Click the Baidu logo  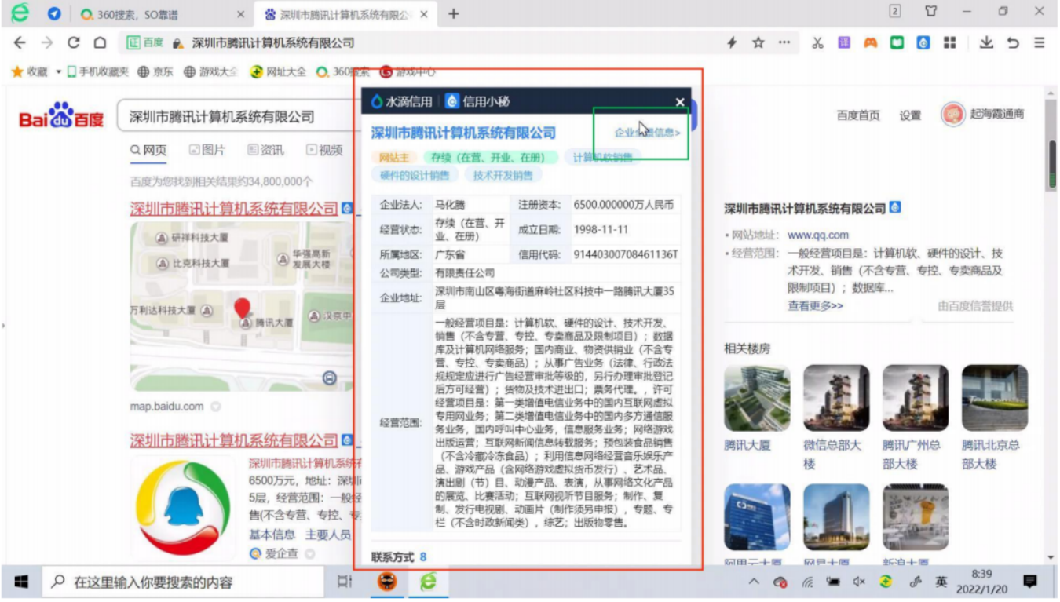coord(61,116)
